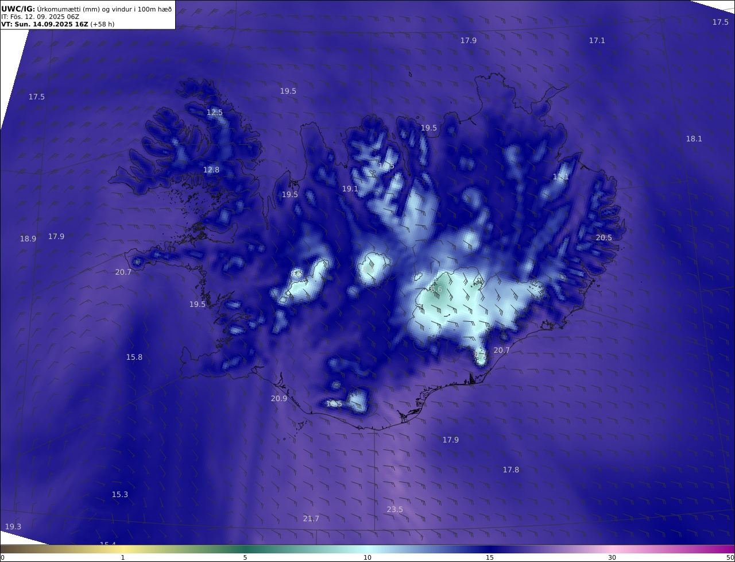Click colorbar tick label 5
The image size is (735, 562).
[x=245, y=557]
